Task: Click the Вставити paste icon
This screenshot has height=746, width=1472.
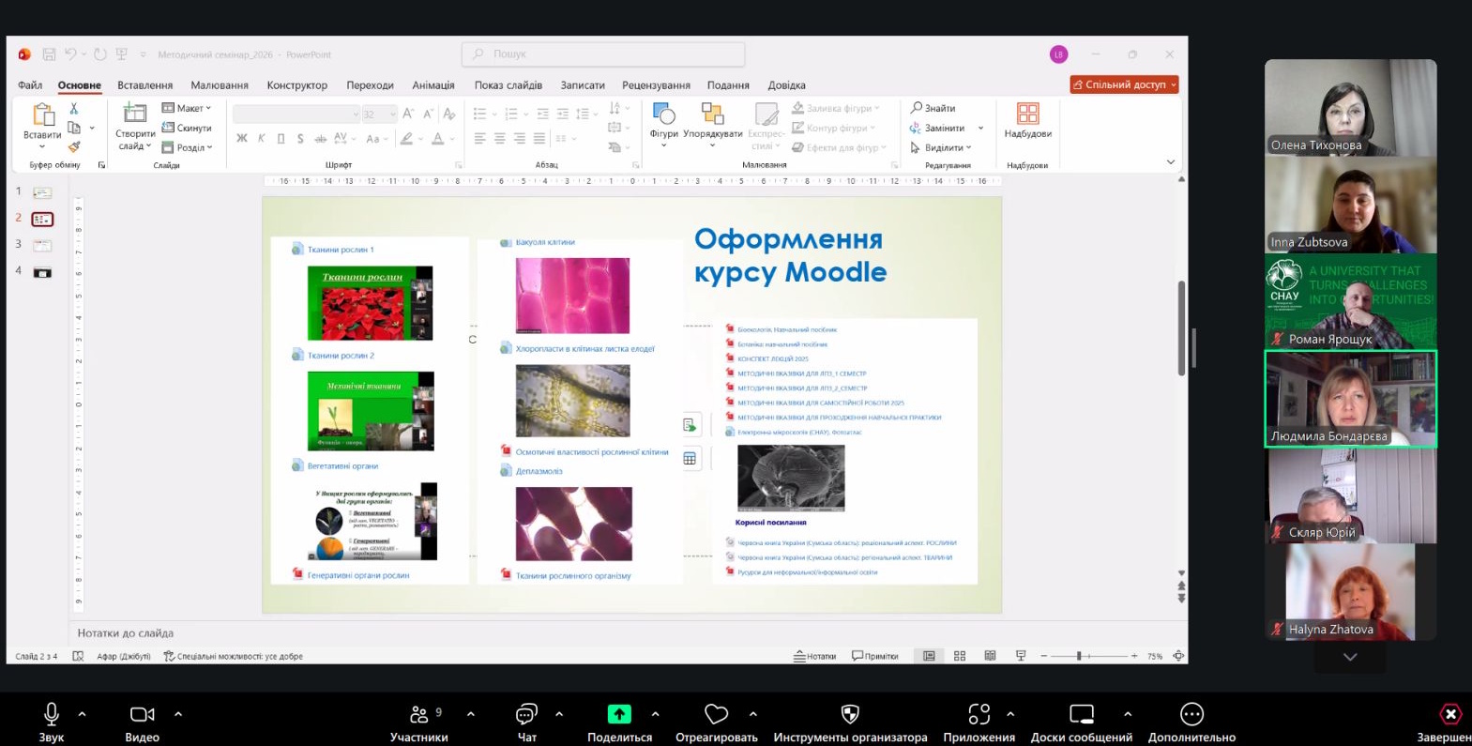Action: (x=43, y=116)
